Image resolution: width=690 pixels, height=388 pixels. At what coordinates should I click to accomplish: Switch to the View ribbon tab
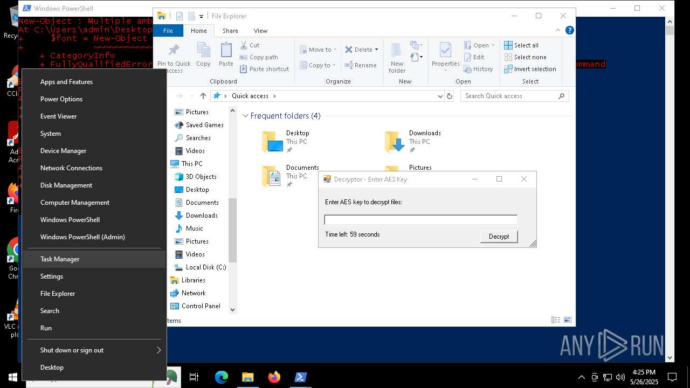coord(260,31)
